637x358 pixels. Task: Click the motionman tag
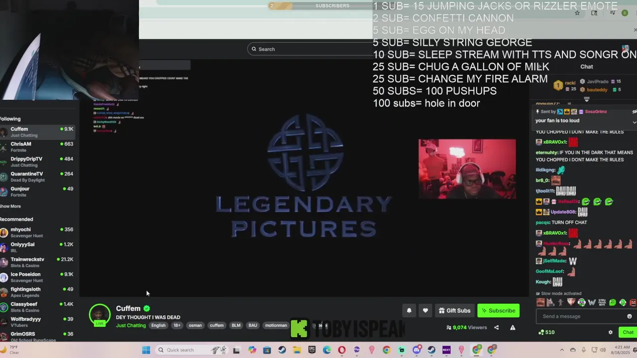click(x=276, y=326)
